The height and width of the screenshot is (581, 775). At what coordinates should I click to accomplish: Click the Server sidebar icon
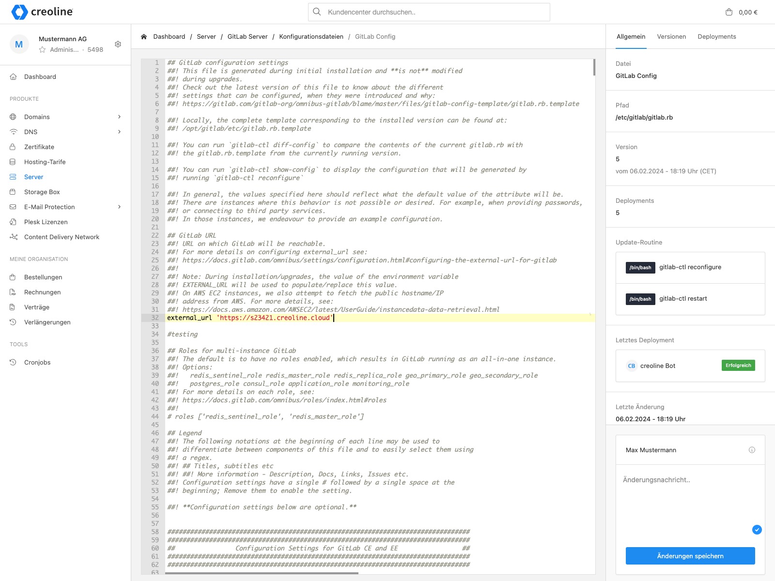tap(13, 177)
